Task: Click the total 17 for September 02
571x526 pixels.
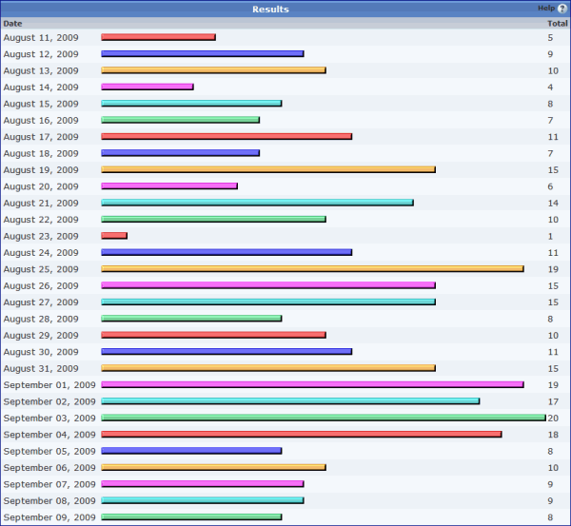Action: click(553, 401)
